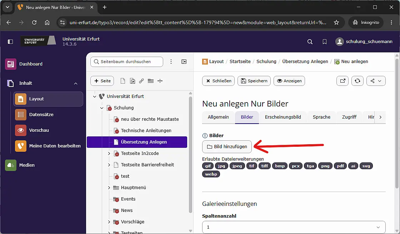This screenshot has height=234, width=400.
Task: Select Technische Anleitungen page
Action: click(146, 131)
